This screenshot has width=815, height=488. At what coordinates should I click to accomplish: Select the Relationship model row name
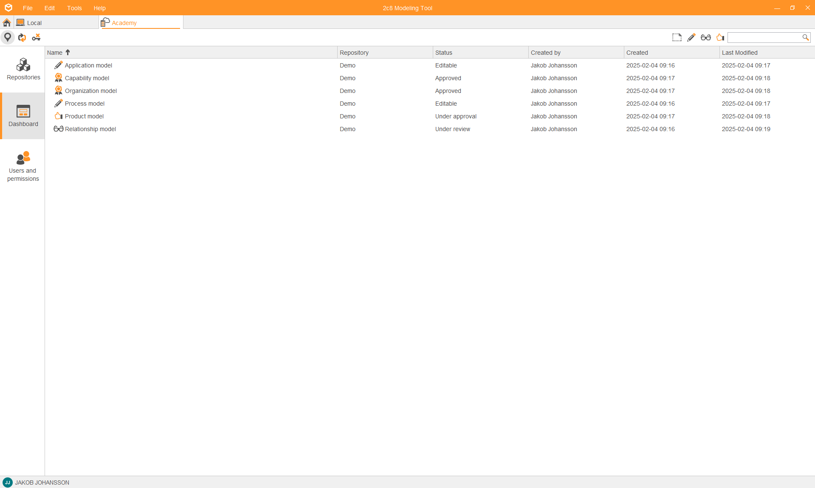coord(90,129)
